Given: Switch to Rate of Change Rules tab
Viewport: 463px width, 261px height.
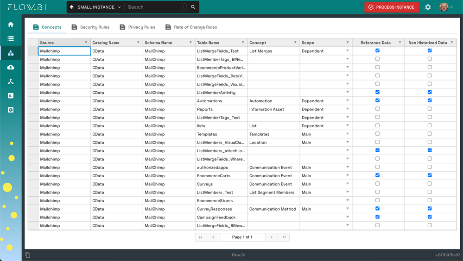Looking at the screenshot, I should 191,27.
